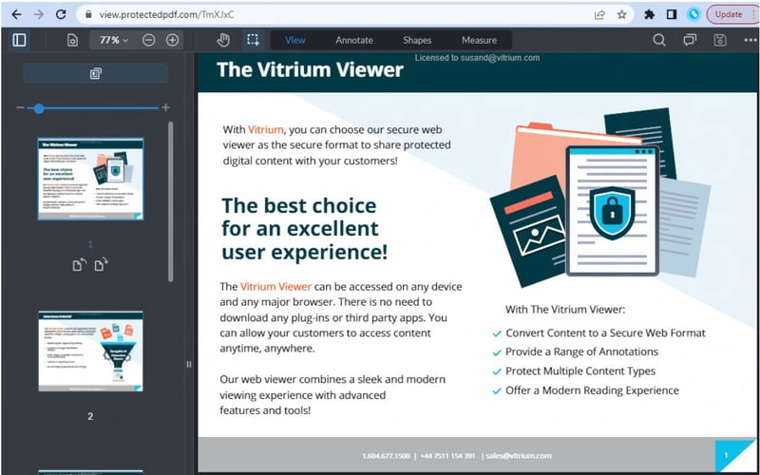
Task: Click the thumbnails panel button in sidebar
Action: [x=96, y=73]
